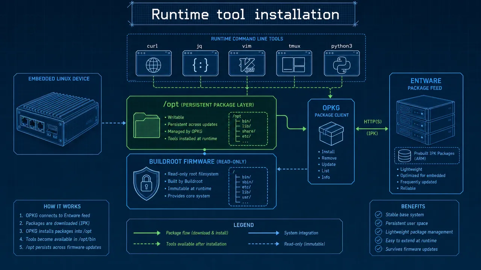Click the python3 logo icon
The height and width of the screenshot is (270, 481).
[x=341, y=66]
